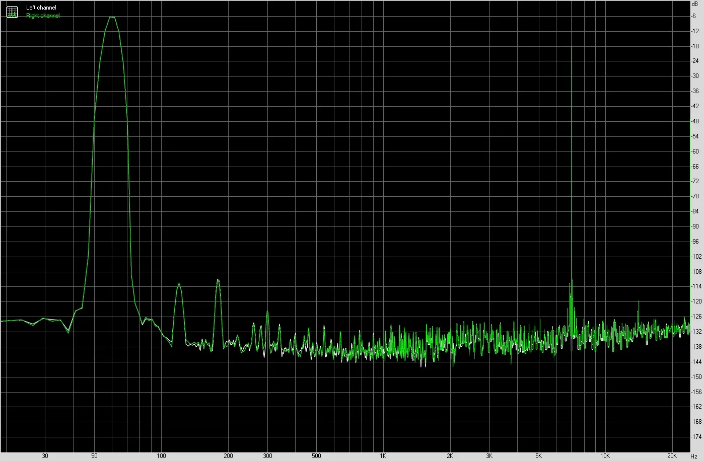Click the 100 frequency axis label
Image resolution: width=704 pixels, height=461 pixels.
161,456
